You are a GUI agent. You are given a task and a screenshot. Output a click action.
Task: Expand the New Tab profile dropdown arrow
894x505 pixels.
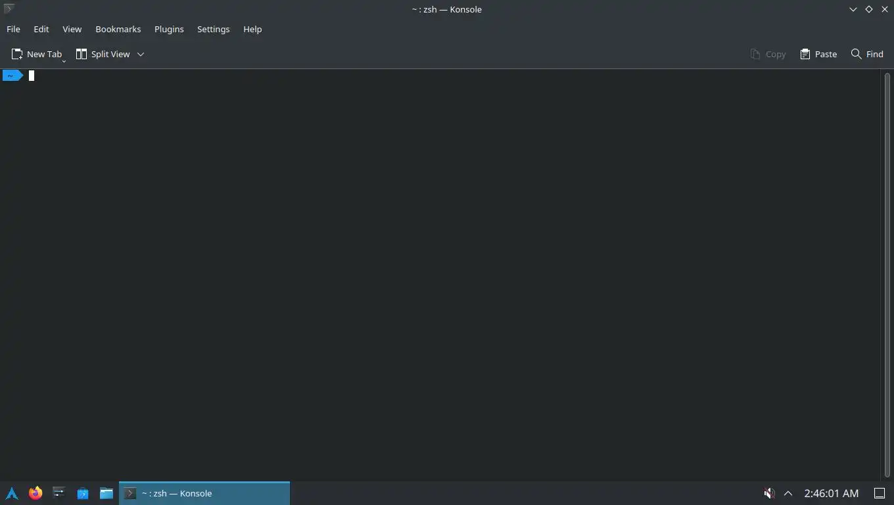point(64,60)
